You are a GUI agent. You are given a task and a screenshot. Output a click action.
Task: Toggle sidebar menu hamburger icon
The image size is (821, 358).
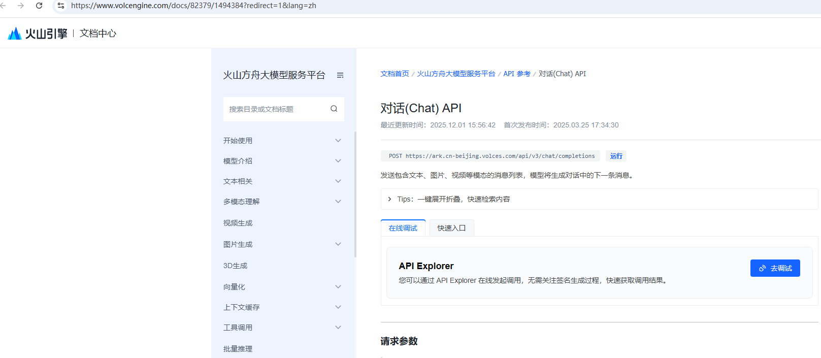pyautogui.click(x=340, y=75)
